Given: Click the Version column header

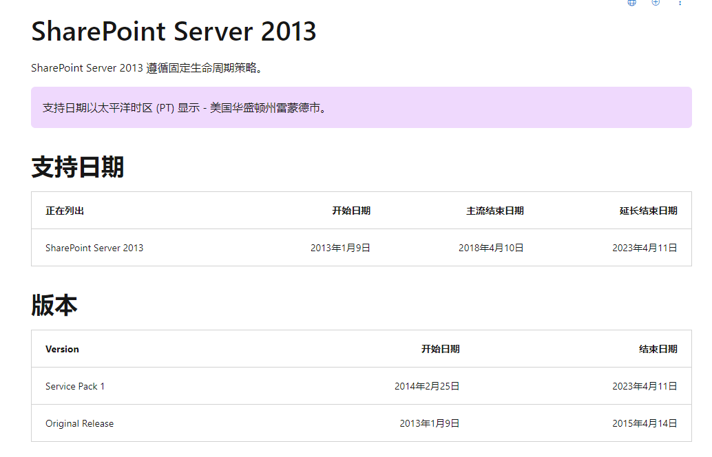Looking at the screenshot, I should 62,349.
